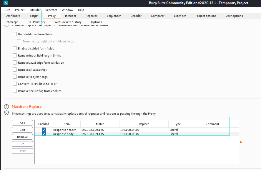
Task: Click the Burp Suite lightning logo icon
Action: [6, 3]
